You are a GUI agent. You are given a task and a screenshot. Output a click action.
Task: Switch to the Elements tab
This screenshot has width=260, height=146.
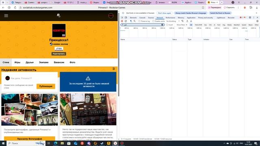(133, 17)
